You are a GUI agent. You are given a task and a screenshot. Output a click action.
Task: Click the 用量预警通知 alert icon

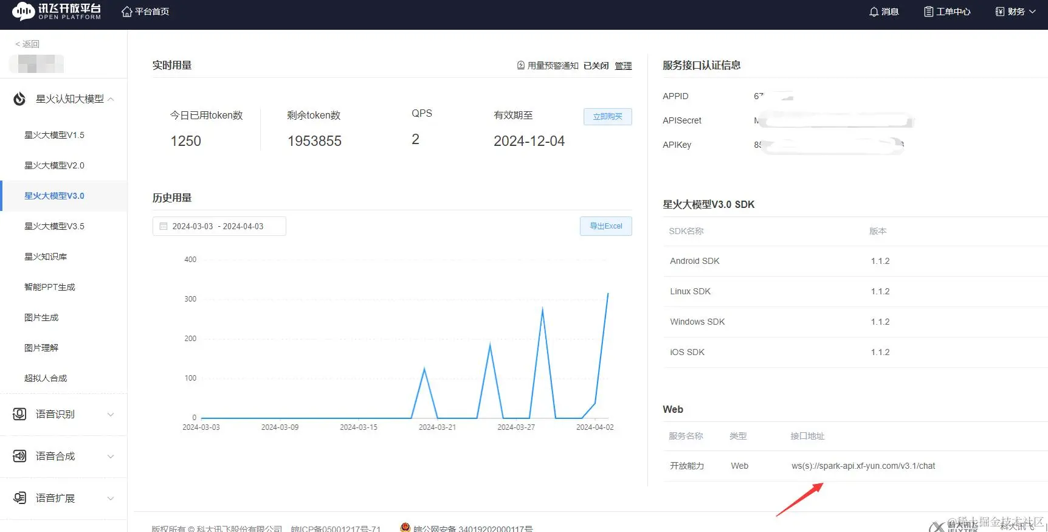point(521,65)
